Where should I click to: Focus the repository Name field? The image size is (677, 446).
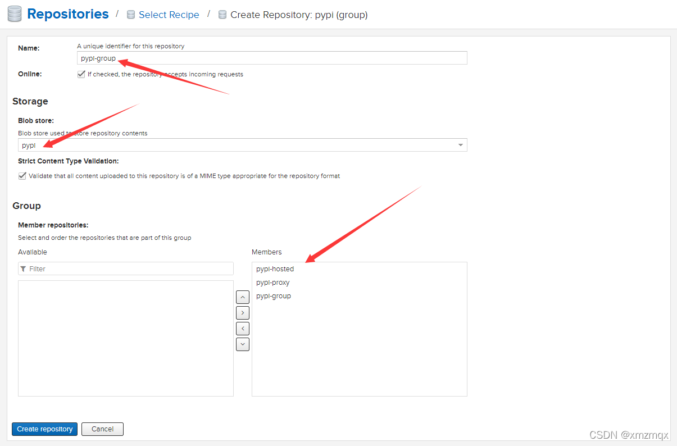click(x=272, y=58)
